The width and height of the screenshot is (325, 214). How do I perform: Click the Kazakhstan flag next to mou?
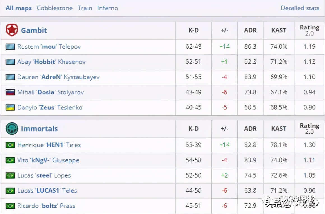(10, 46)
